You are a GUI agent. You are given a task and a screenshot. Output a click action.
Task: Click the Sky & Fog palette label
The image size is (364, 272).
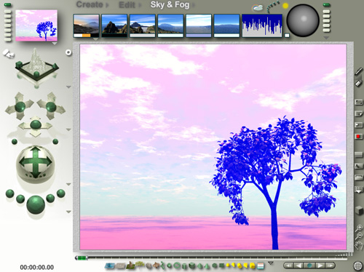[170, 4]
